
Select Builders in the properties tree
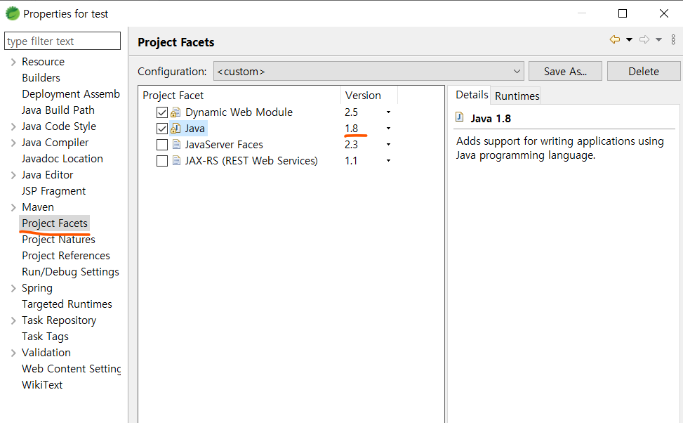(41, 77)
